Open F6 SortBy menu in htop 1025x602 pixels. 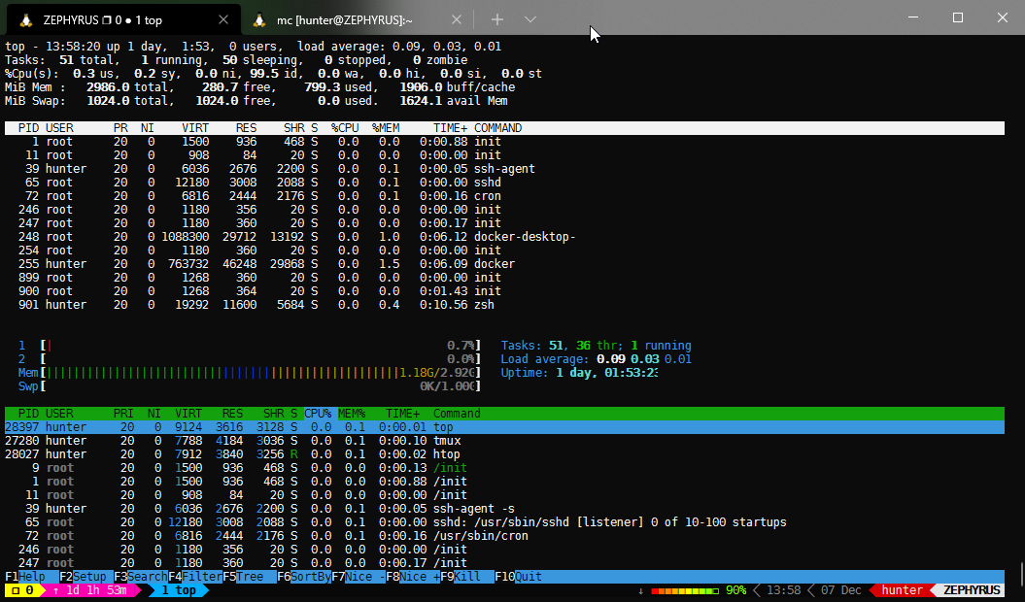(304, 577)
